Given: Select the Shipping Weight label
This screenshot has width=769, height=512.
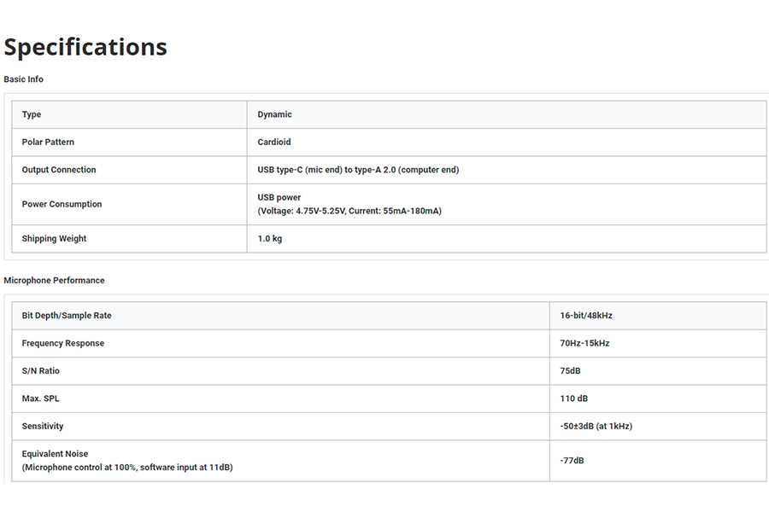Looking at the screenshot, I should [x=54, y=239].
